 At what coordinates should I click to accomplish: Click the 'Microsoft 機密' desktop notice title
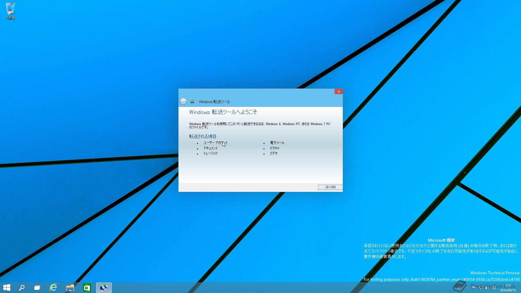pos(441,240)
